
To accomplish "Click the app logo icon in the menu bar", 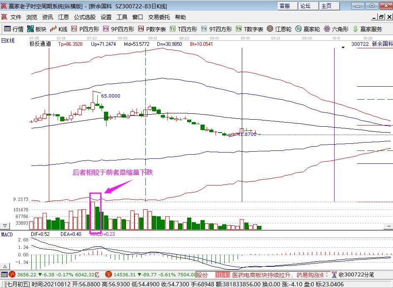I will coord(4,17).
